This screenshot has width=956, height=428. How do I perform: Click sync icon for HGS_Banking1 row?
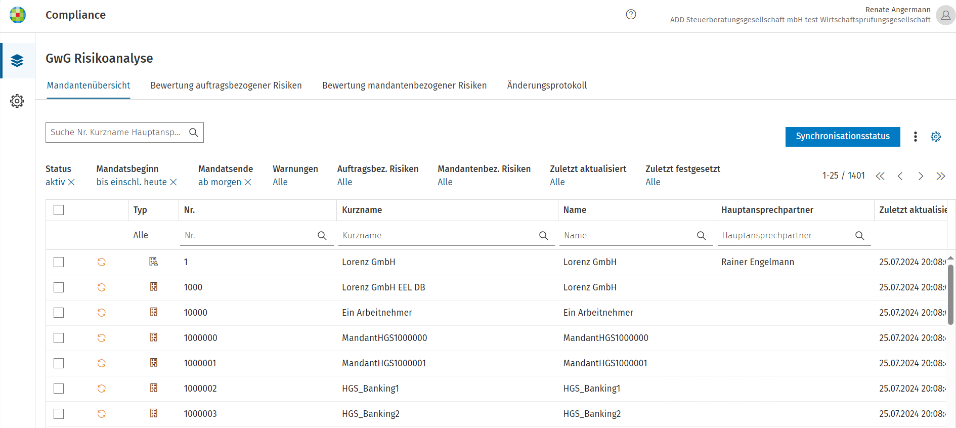click(102, 389)
